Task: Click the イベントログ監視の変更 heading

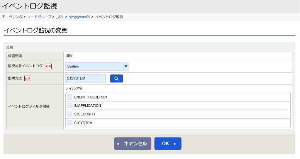Action: [x=36, y=30]
